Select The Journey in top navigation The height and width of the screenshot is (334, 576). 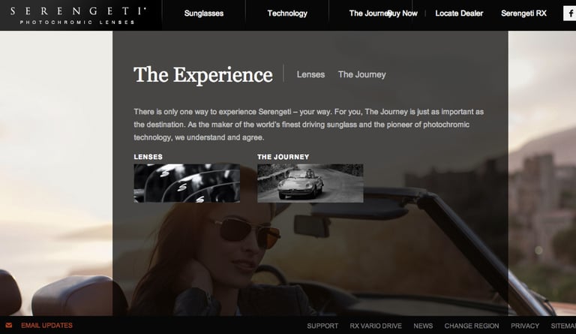click(x=368, y=14)
